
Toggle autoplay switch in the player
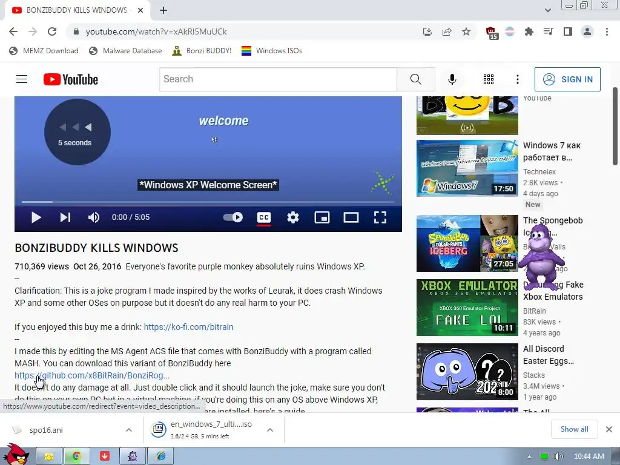233,217
